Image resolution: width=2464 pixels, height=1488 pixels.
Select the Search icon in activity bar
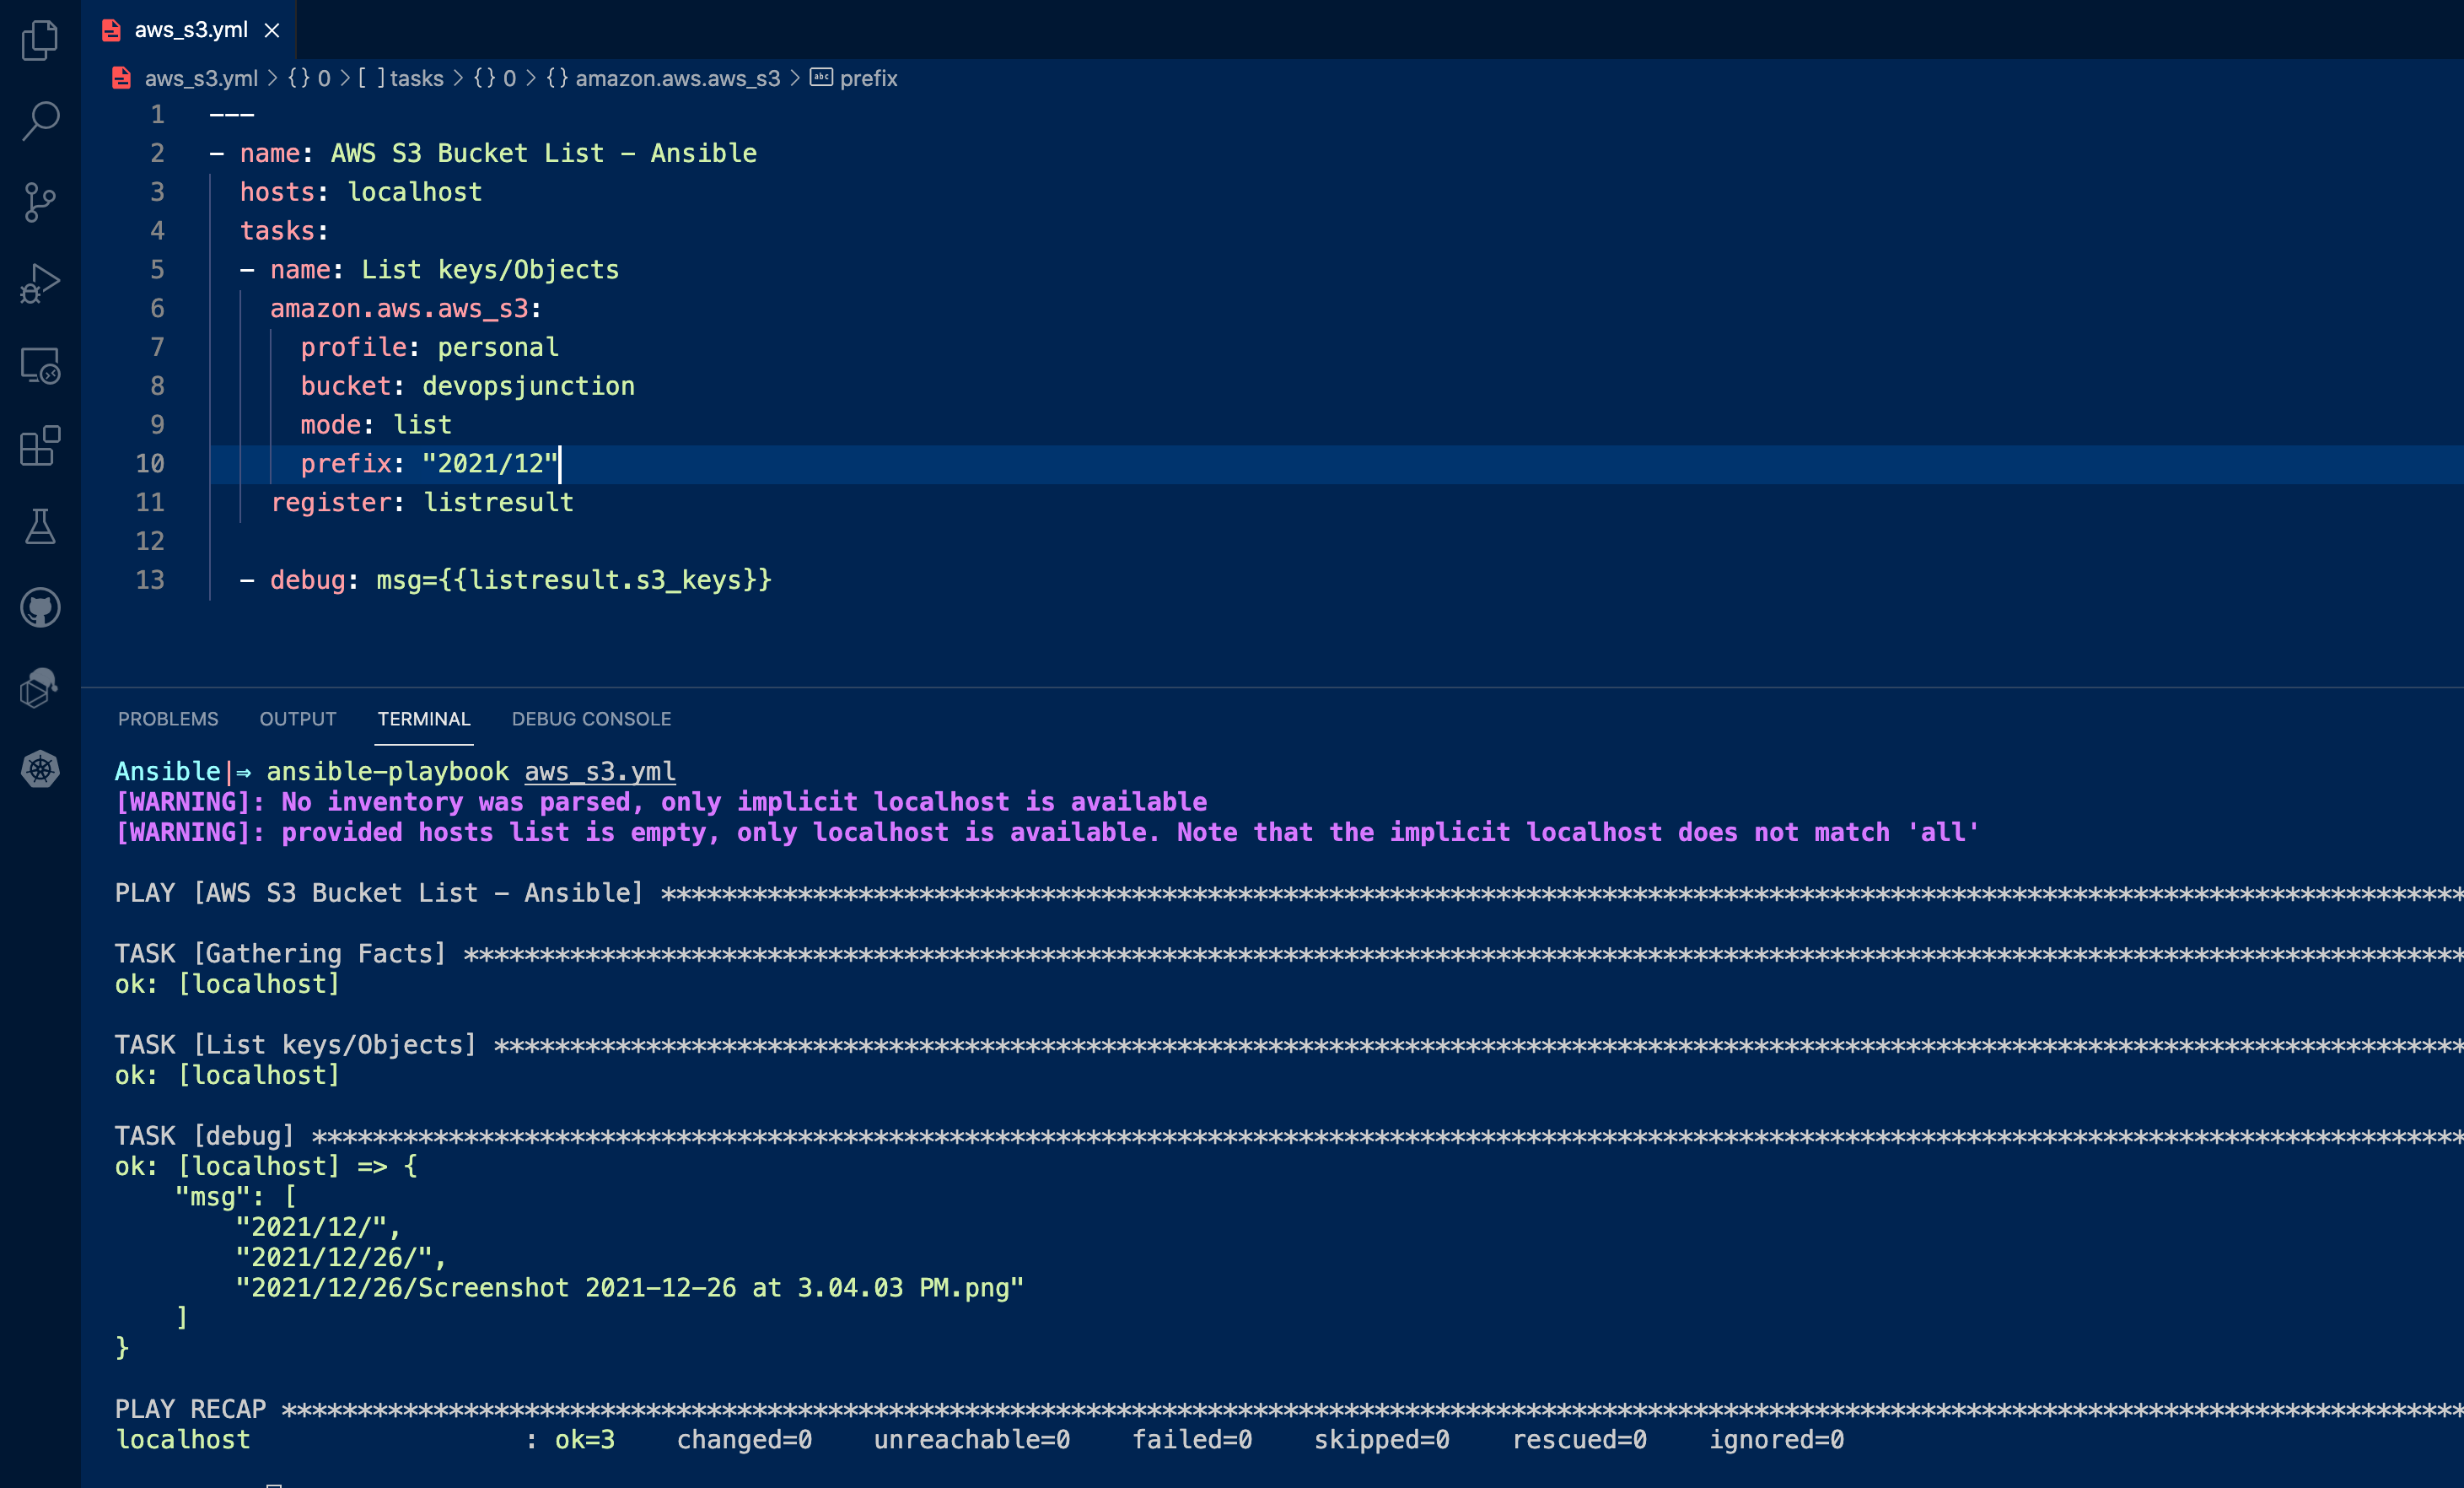click(x=39, y=120)
